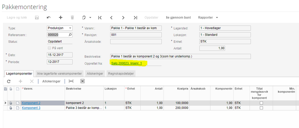The height and width of the screenshot is (128, 299).
Task: Click the grid row selector header icon
Action: point(5,89)
